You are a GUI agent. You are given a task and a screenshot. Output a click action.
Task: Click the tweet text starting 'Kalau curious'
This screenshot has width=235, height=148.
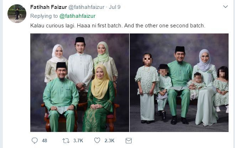click(117, 26)
